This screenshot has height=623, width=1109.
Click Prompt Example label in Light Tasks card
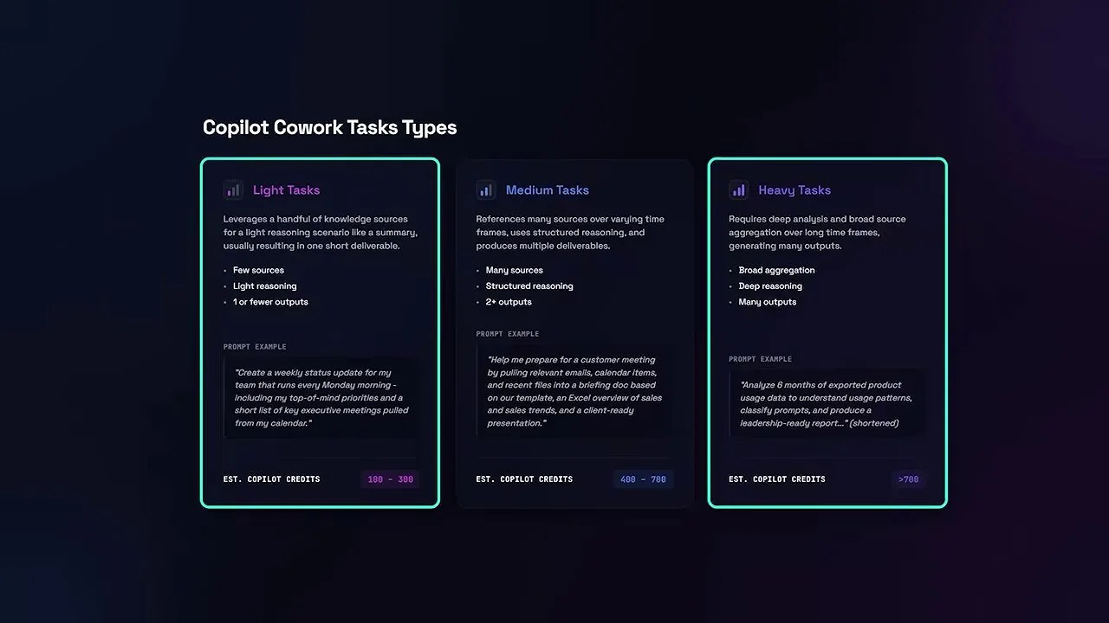coord(255,347)
